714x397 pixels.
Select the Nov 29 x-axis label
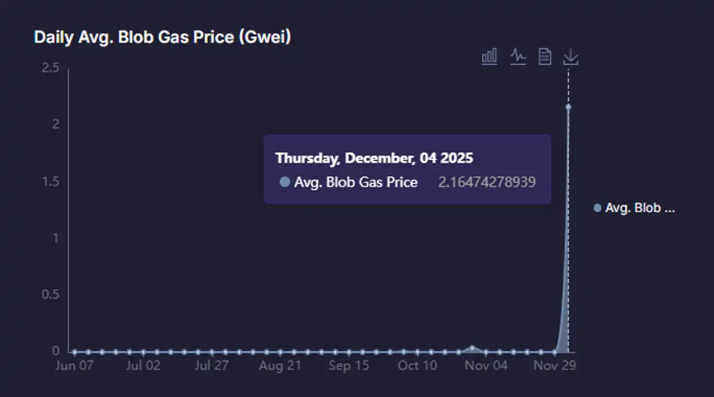[555, 366]
